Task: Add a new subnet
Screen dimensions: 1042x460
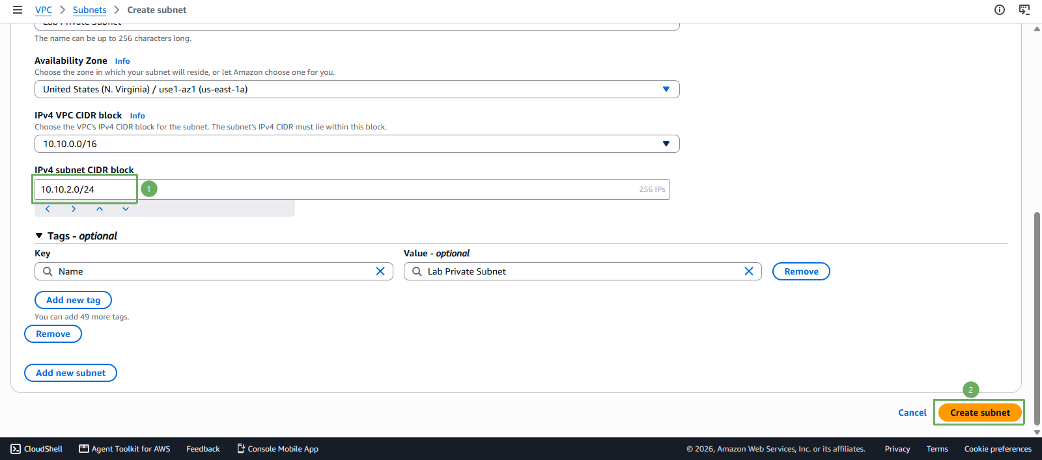Action: click(70, 373)
